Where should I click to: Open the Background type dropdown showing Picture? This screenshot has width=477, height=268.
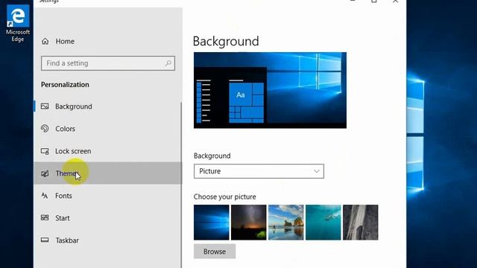click(259, 171)
